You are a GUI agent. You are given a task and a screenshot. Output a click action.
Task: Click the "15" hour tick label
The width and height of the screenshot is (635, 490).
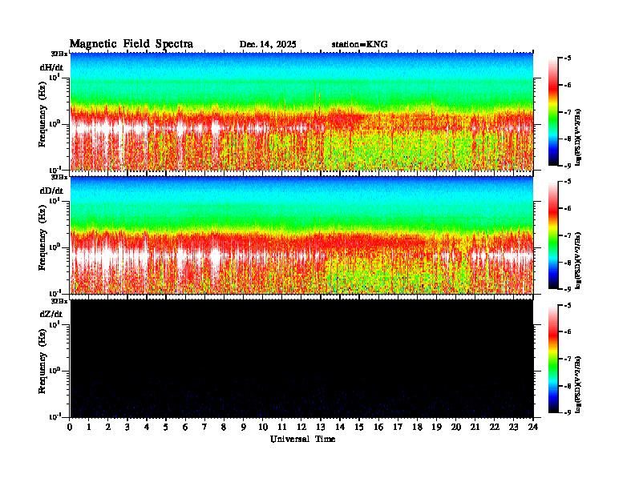point(359,427)
